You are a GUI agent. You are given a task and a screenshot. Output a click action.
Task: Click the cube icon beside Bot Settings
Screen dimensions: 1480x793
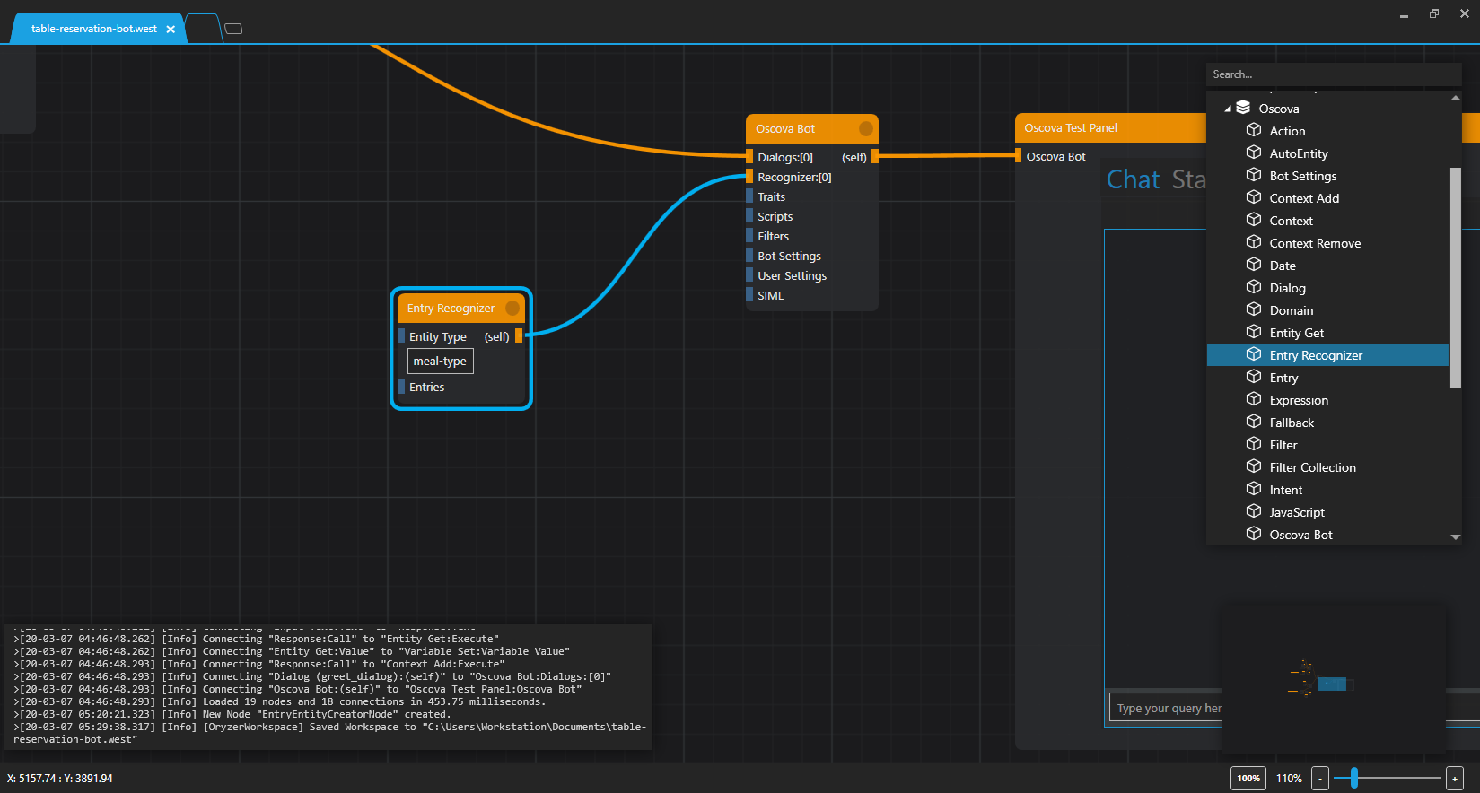pos(1254,175)
